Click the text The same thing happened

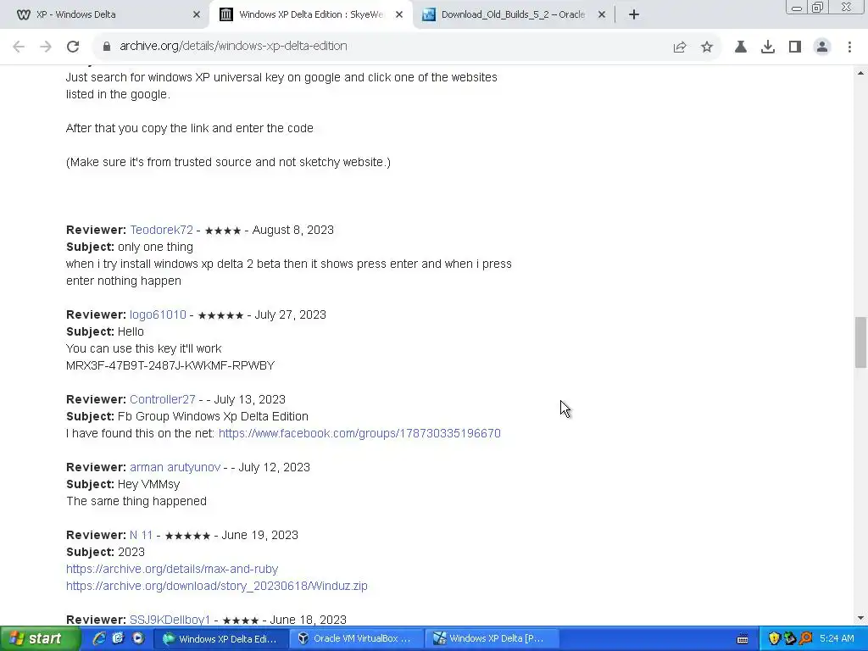(x=136, y=501)
